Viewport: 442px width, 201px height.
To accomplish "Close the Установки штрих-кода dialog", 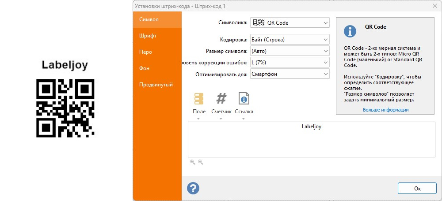I will coord(435,6).
